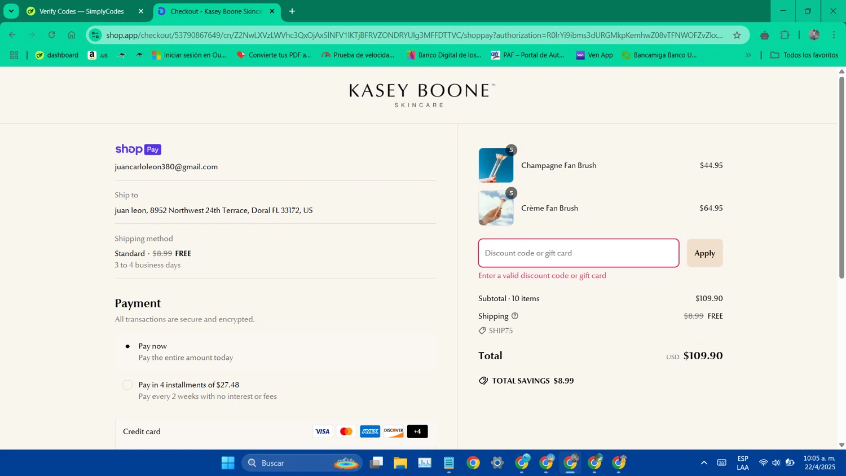Open the Crème Fan Brush thumbnail

(496, 208)
